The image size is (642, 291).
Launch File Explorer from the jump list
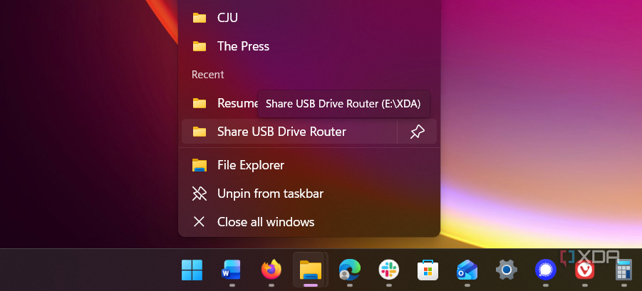(309, 165)
